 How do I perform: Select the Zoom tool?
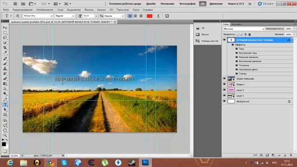tap(5, 135)
